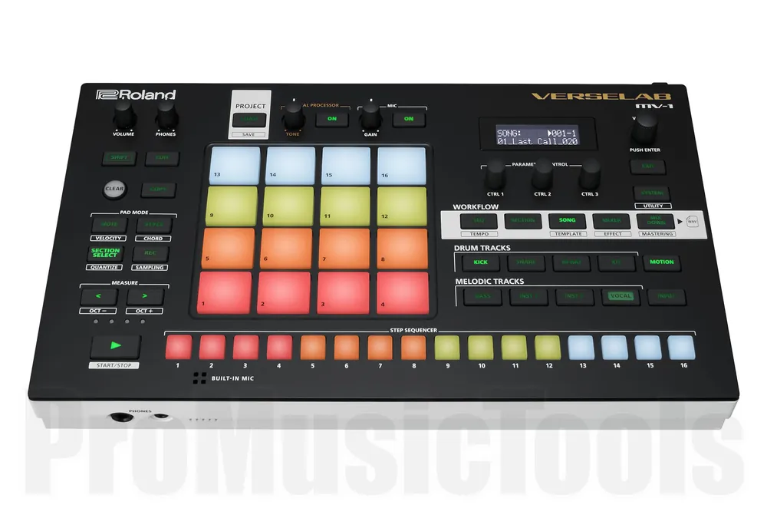Tap light blue drum pad 16
Image resolution: width=767 pixels, height=511 pixels.
click(402, 166)
